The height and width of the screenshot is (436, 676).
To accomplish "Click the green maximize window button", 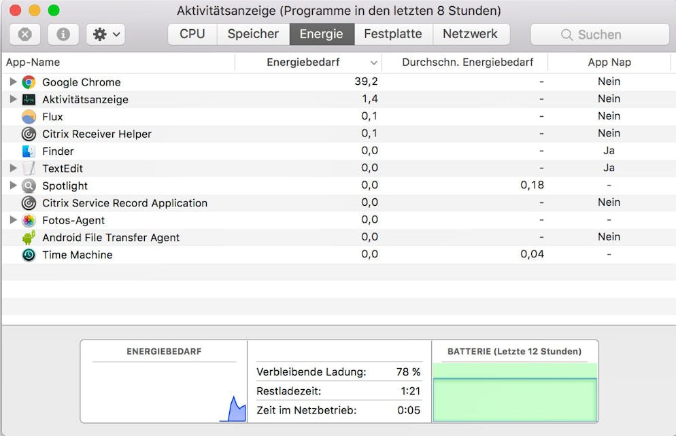I will (x=54, y=10).
